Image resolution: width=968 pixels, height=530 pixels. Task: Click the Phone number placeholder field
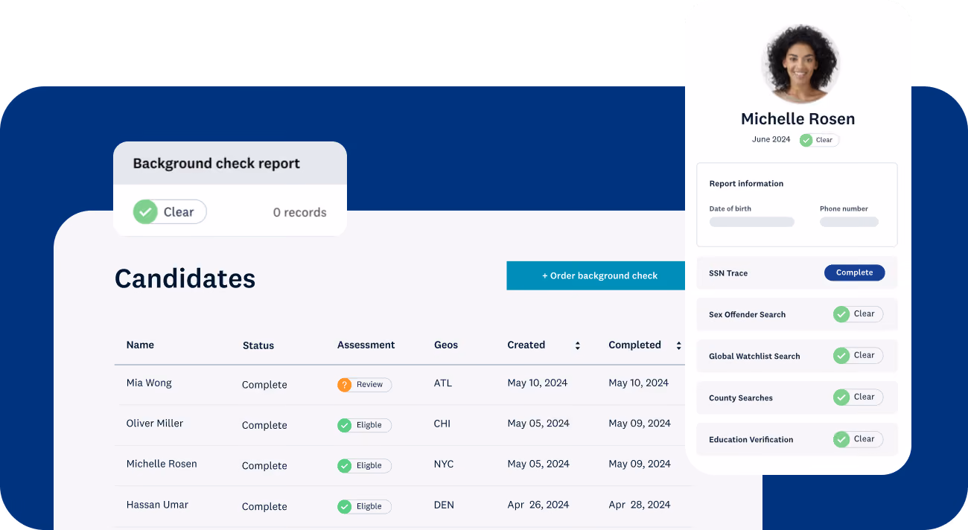tap(849, 222)
